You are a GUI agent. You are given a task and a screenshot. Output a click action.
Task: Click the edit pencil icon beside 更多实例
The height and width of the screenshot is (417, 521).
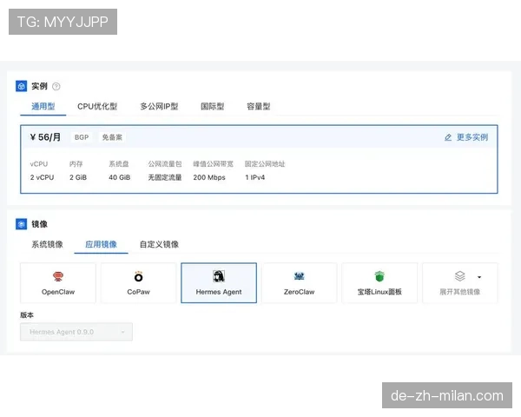[448, 137]
